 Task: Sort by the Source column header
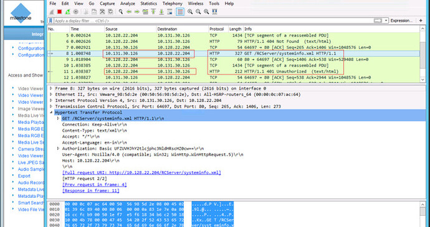pos(130,29)
